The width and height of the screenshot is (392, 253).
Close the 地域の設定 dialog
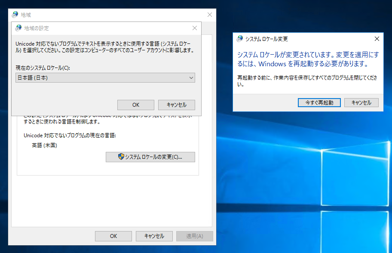point(195,28)
